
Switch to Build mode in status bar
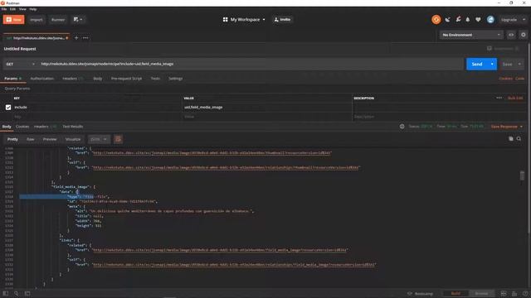455,293
